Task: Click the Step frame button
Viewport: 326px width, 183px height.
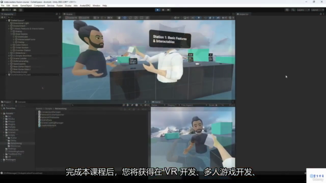Action: click(x=169, y=10)
